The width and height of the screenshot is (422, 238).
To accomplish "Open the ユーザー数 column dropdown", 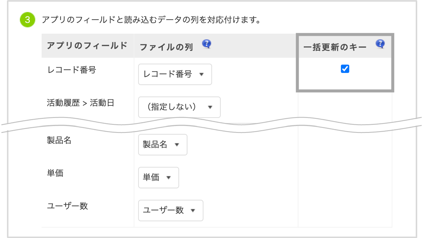I will point(170,210).
